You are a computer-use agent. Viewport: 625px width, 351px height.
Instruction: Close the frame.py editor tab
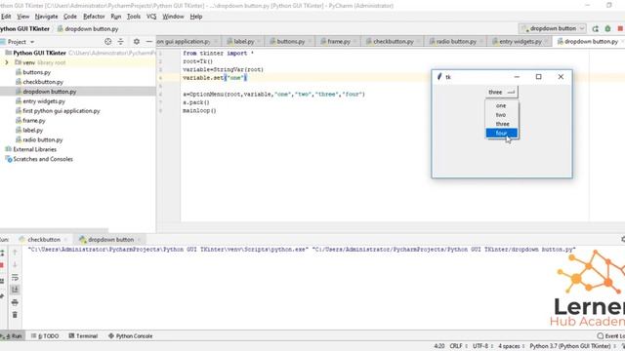coord(355,41)
